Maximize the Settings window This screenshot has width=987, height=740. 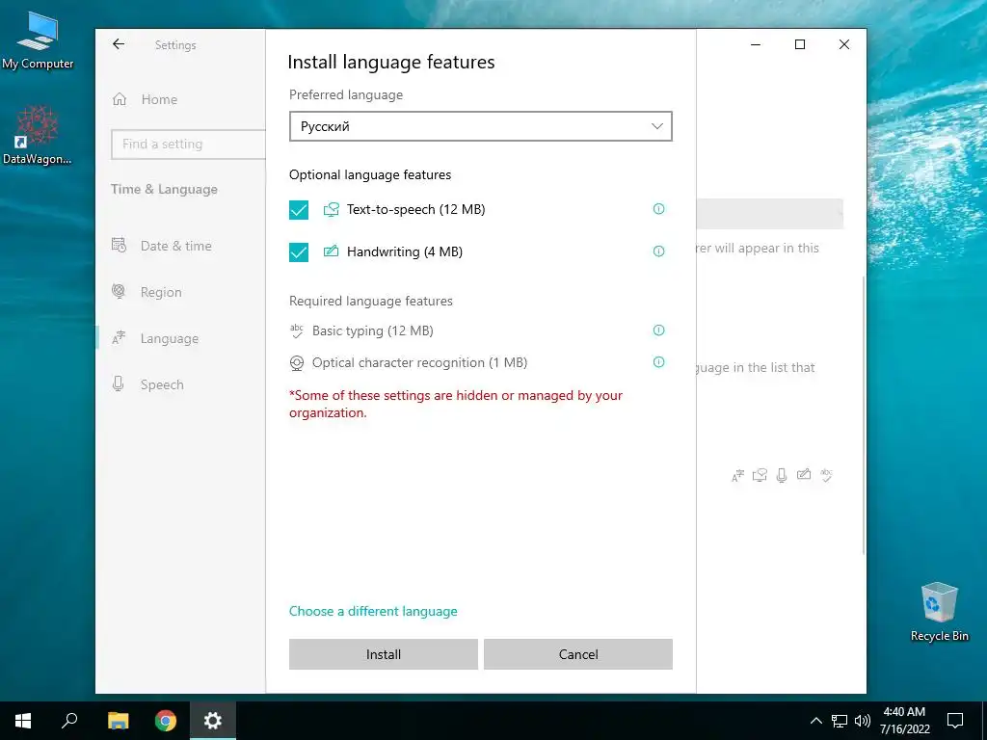point(800,44)
